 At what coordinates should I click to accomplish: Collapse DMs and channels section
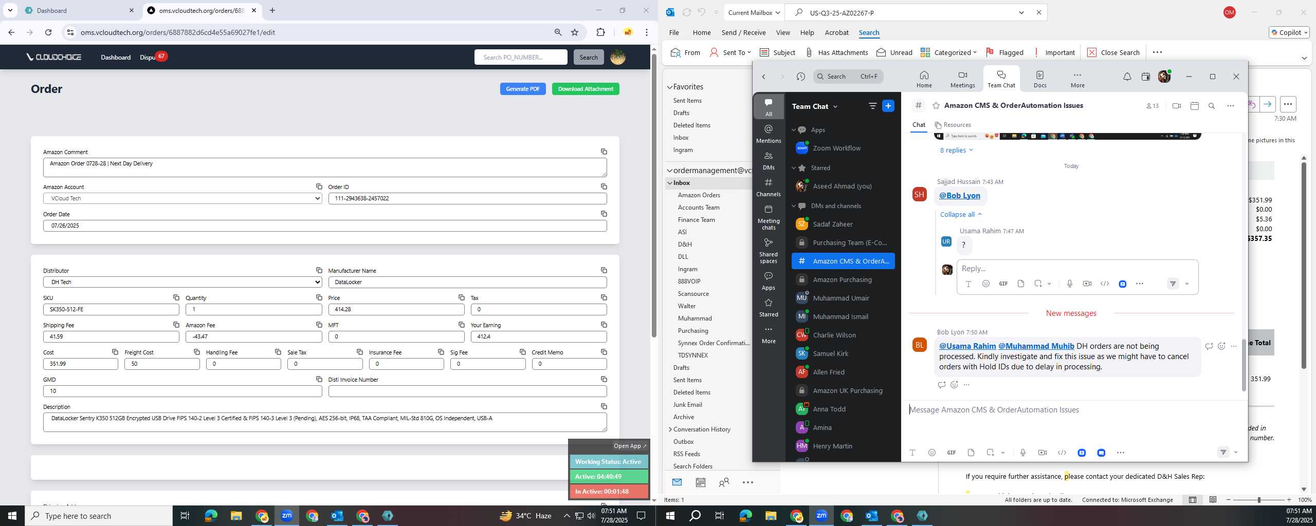[x=793, y=206]
